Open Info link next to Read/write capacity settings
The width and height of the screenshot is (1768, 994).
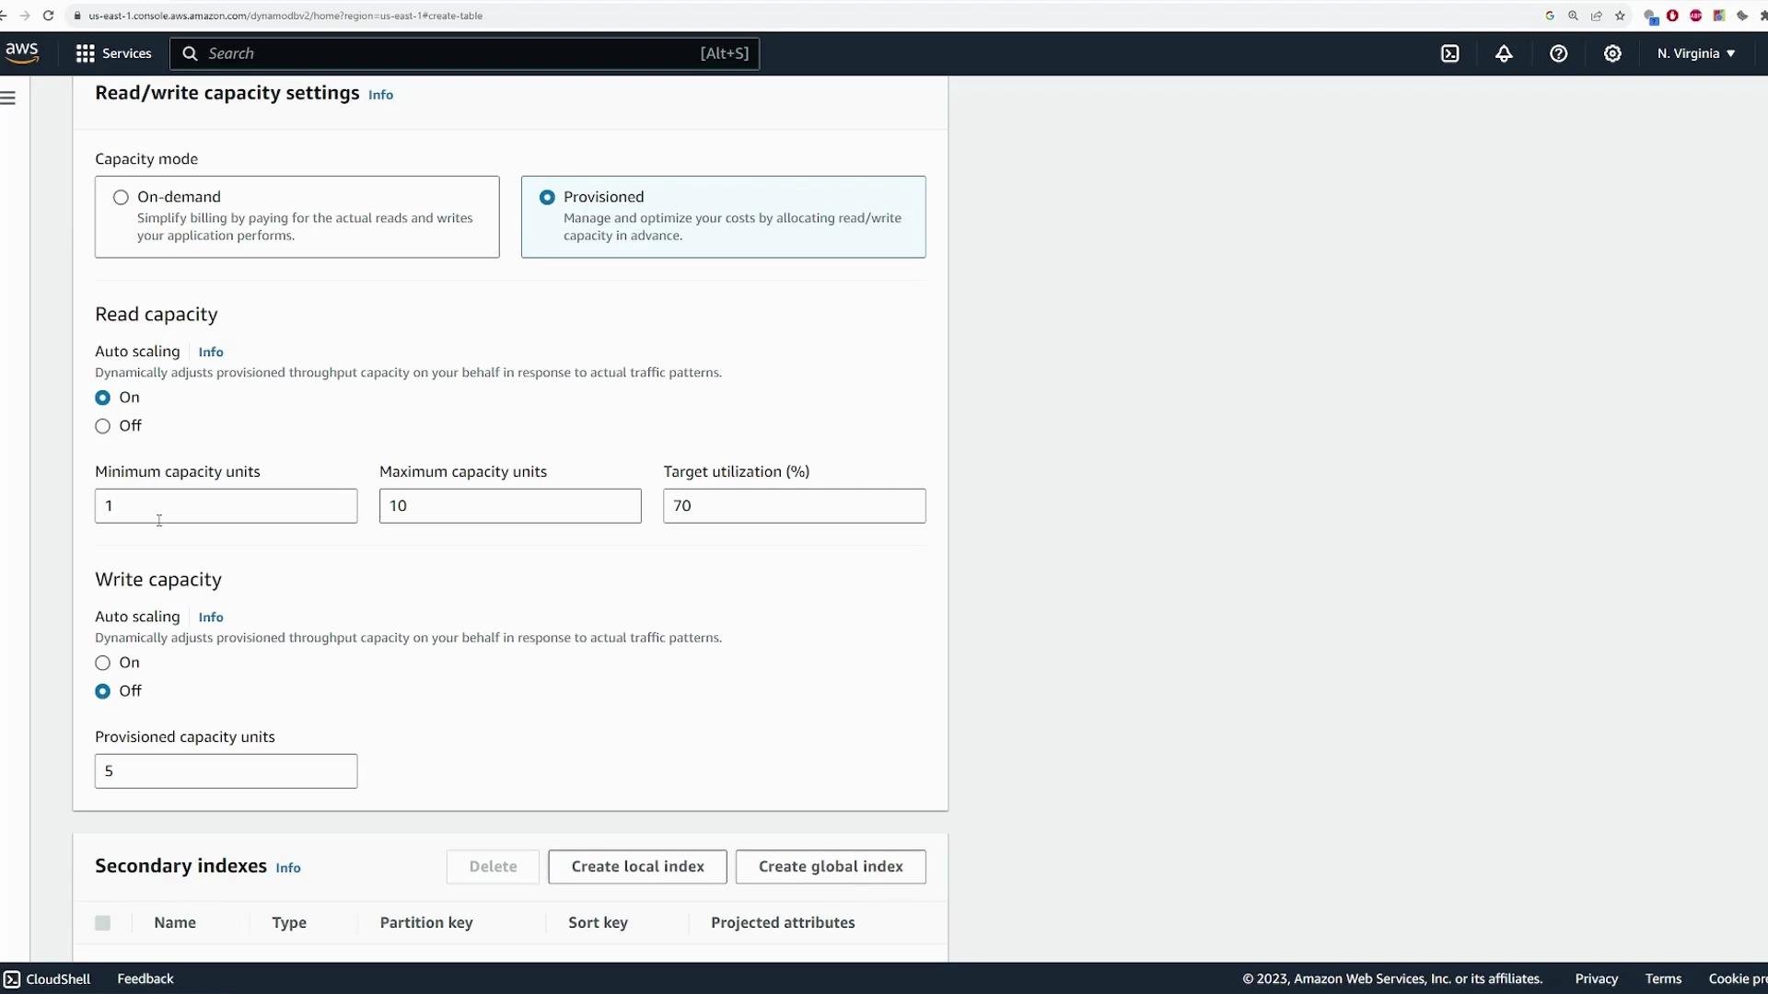tap(380, 95)
